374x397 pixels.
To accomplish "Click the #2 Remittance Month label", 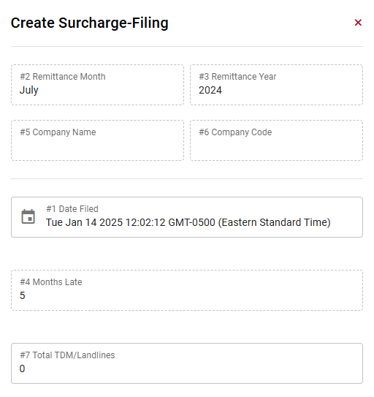I will click(63, 77).
